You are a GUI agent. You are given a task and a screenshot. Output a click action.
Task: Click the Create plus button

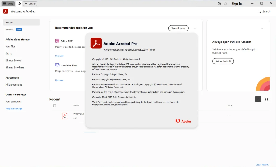coord(30,3)
